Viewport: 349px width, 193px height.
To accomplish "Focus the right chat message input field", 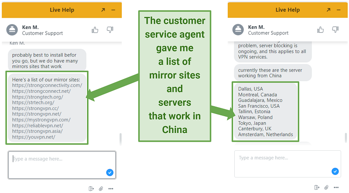I will coord(288,164).
